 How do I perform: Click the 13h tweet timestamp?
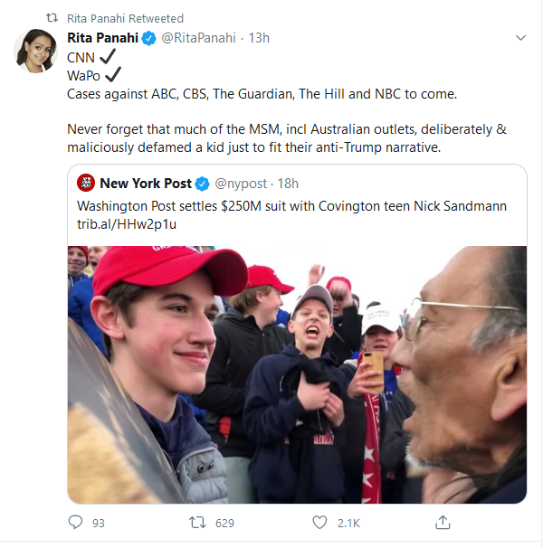(259, 38)
